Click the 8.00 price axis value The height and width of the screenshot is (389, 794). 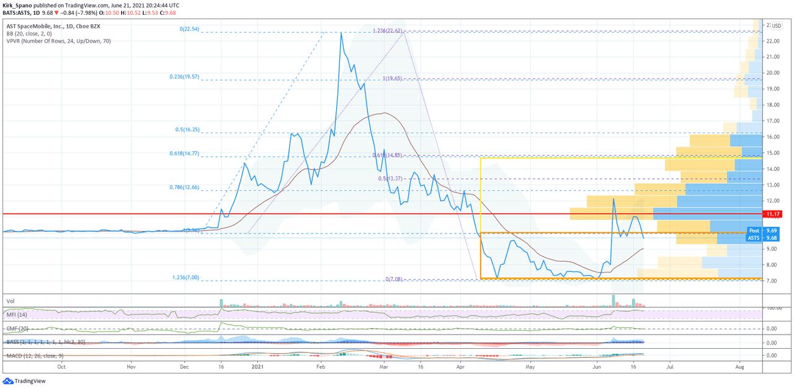pos(773,265)
